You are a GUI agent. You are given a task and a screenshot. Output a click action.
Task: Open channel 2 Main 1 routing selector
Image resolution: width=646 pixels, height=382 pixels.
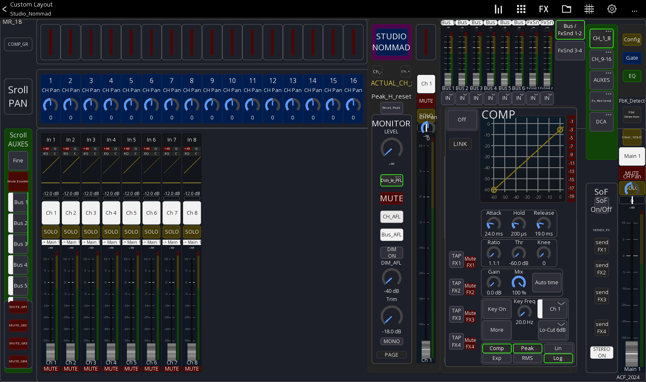pyautogui.click(x=71, y=243)
